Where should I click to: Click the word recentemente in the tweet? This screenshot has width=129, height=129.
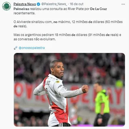[x=24, y=13]
